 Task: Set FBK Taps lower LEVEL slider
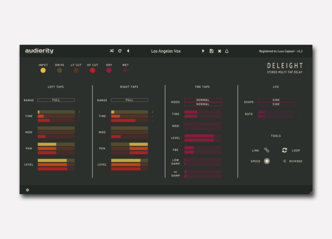coord(203,140)
